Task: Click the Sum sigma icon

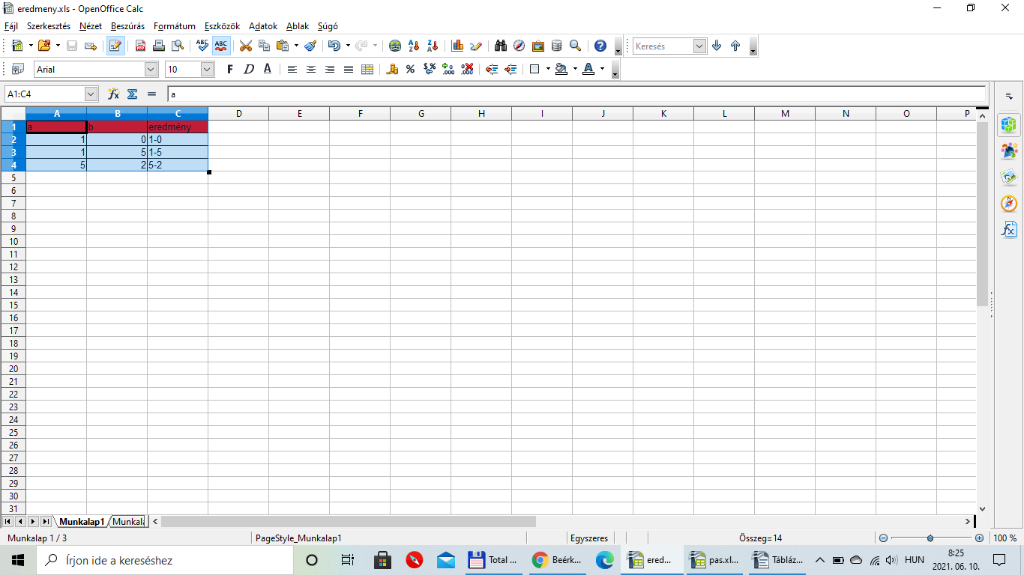Action: point(133,94)
